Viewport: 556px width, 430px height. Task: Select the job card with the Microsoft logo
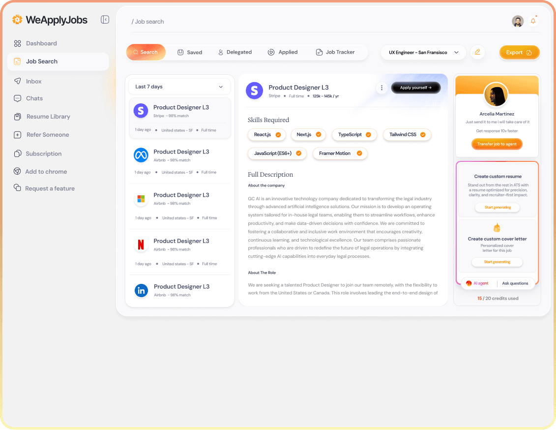[x=180, y=206]
